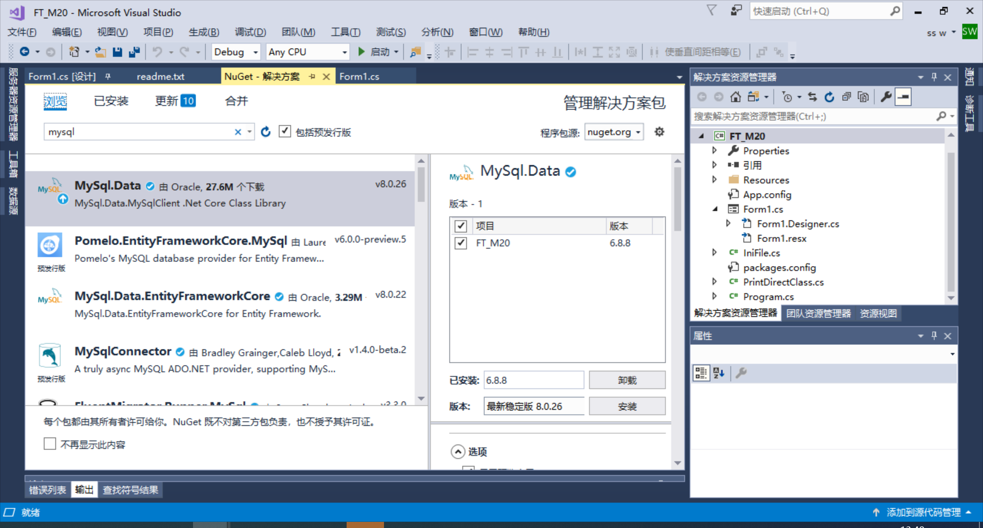
Task: Click collapse all icon in Solution Explorer
Action: [x=846, y=97]
